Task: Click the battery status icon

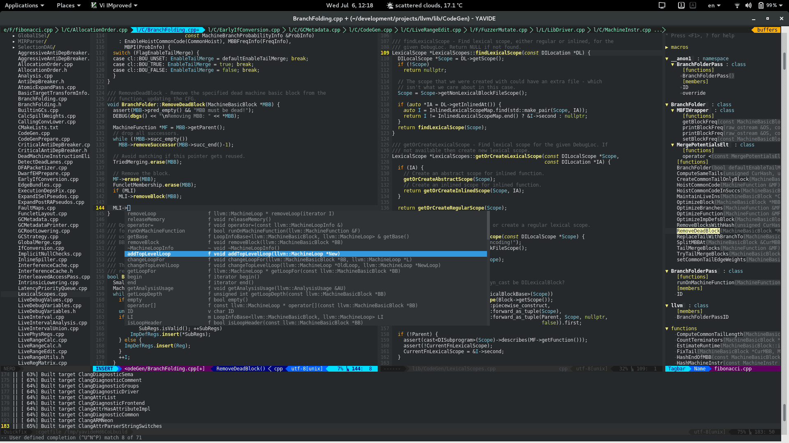Action: point(761,5)
